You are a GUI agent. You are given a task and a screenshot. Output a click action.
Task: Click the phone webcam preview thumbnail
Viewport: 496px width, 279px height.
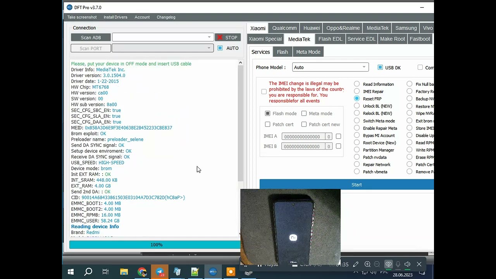point(290,227)
